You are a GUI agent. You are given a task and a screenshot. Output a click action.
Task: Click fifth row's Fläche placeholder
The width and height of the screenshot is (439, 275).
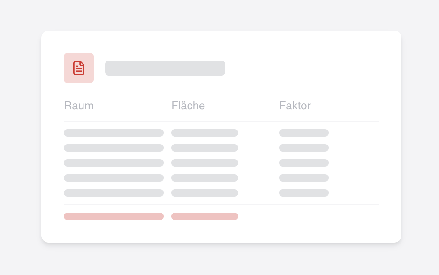pyautogui.click(x=204, y=193)
